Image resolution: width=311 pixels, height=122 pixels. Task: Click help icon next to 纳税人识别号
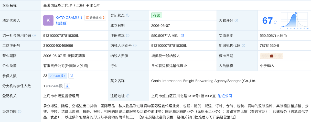[x=135, y=46]
